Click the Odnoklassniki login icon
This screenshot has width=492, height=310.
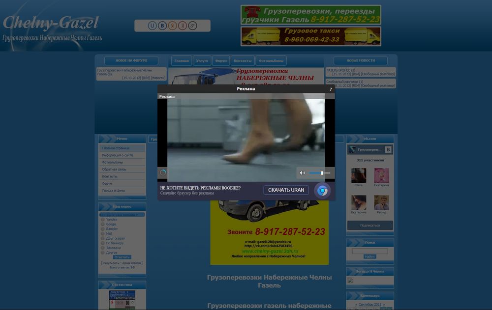point(172,26)
